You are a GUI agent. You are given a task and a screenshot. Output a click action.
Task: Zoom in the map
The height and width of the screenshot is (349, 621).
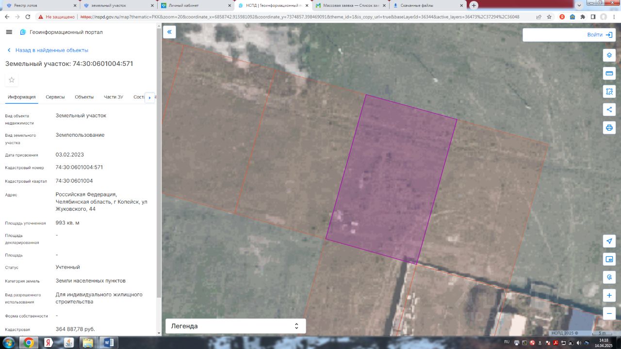(x=609, y=295)
